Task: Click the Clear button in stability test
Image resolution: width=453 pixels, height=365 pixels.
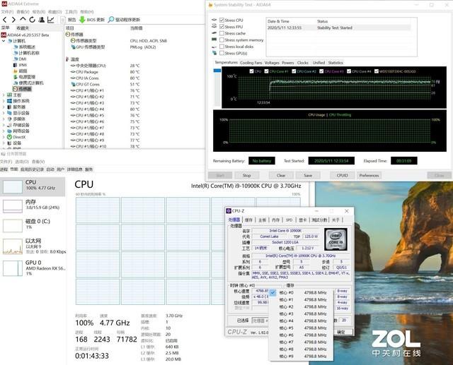Action: [281, 175]
